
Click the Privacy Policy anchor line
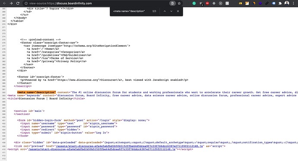(x=57, y=61)
